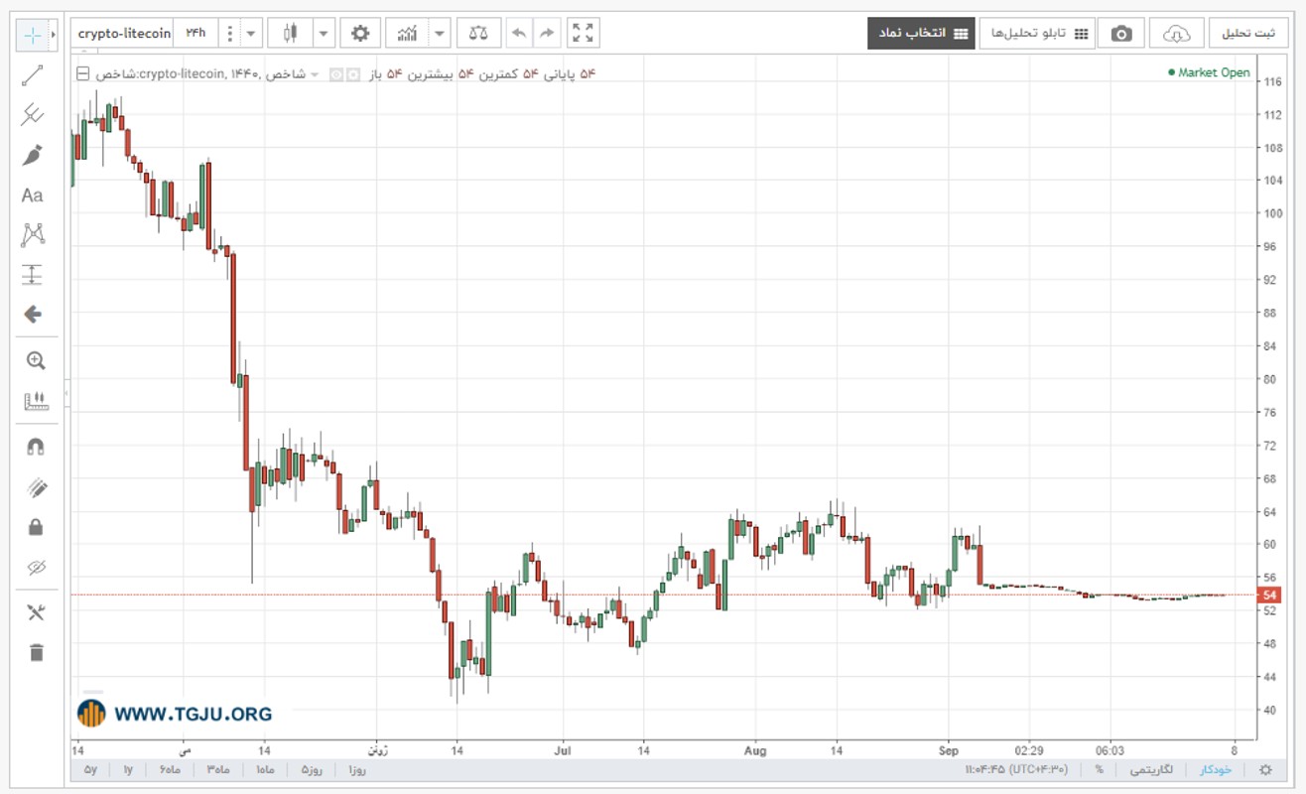Save chart to cloud icon
1306x794 pixels.
click(1176, 34)
